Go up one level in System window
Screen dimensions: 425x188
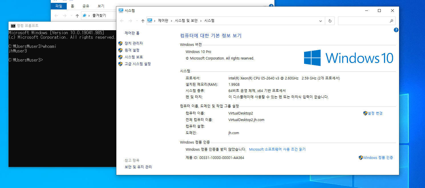point(143,21)
